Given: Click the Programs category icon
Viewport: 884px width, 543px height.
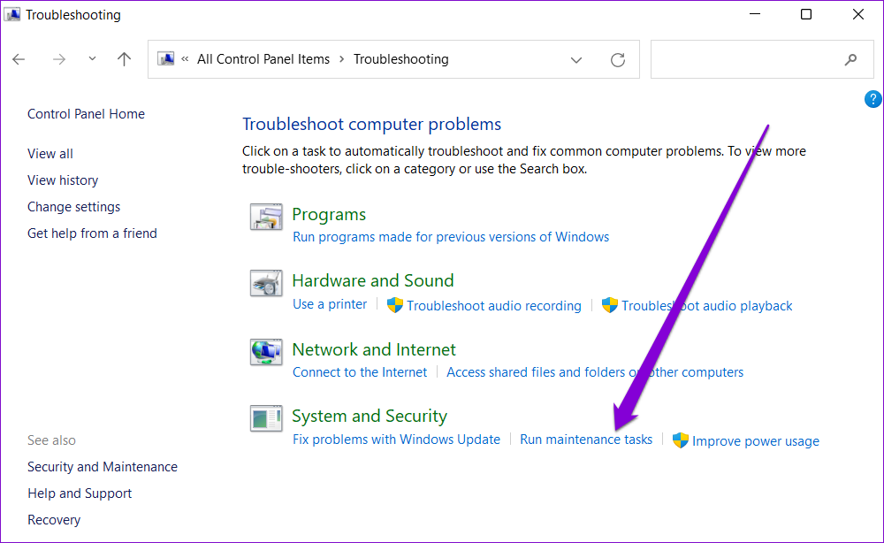Looking at the screenshot, I should pos(266,217).
